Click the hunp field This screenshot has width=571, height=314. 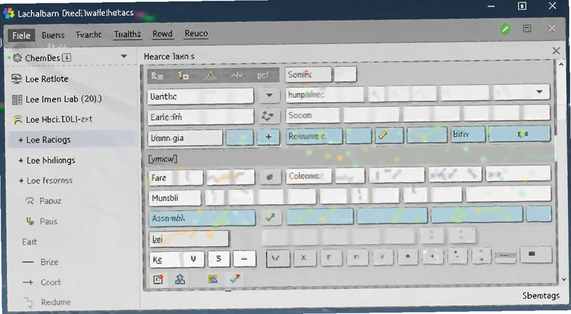coord(324,95)
